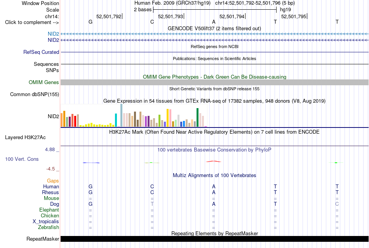The height and width of the screenshot is (248, 369).
Task: Open 'Multiz Alignments of 100 Vertebrates' title
Action: click(x=214, y=176)
